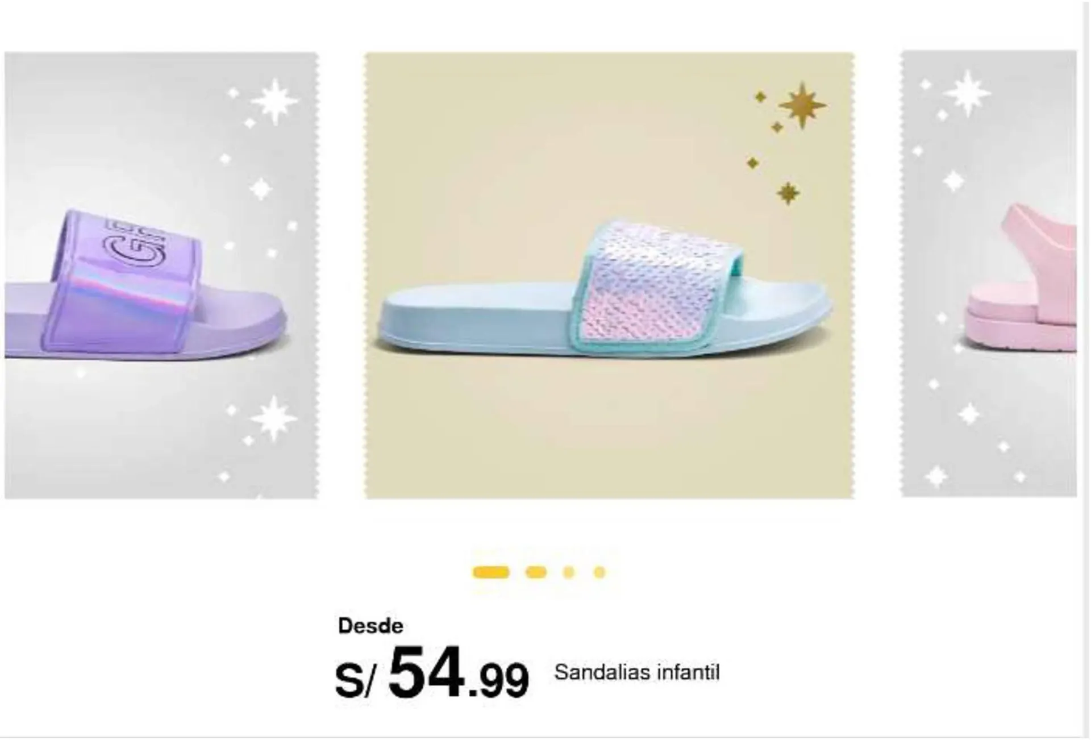Click the G logo on the purple sandal strap
The image size is (1091, 740).
tap(134, 246)
